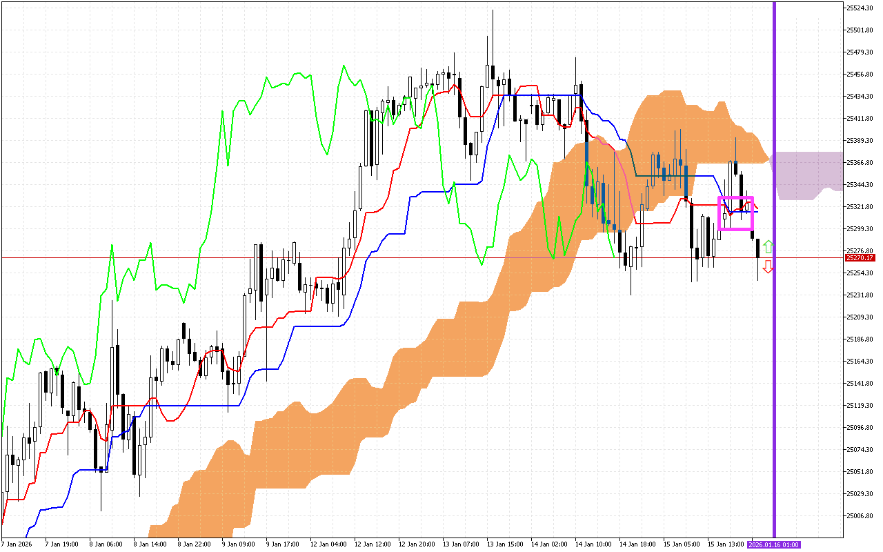Click the red down arrow marker
The image size is (883, 552).
click(x=768, y=266)
